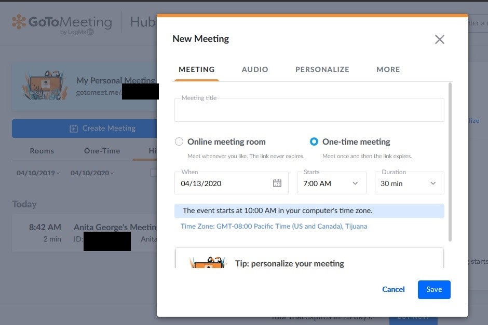Save the new meeting
488x325 pixels.
click(x=434, y=289)
